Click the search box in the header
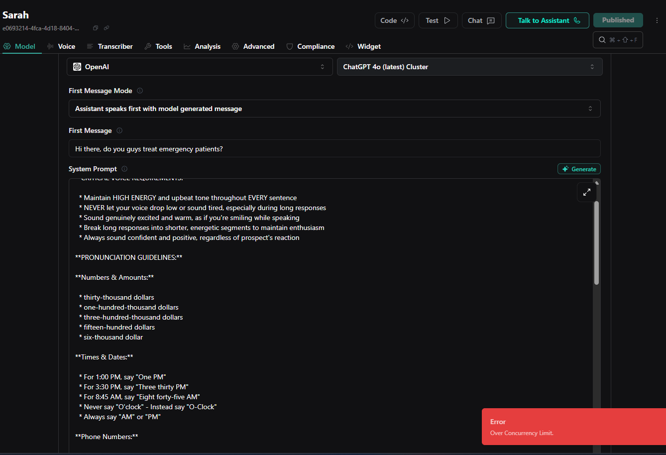666x455 pixels. point(618,40)
